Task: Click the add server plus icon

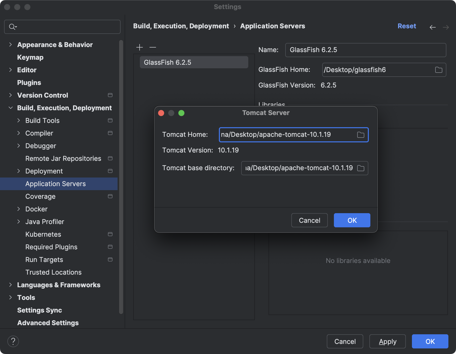Action: pyautogui.click(x=140, y=47)
